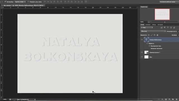Filter layers by pixel layers icon

coord(162,27)
